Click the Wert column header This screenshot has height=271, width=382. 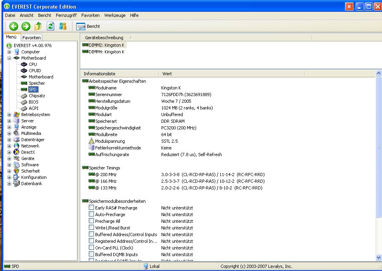pyautogui.click(x=232, y=74)
